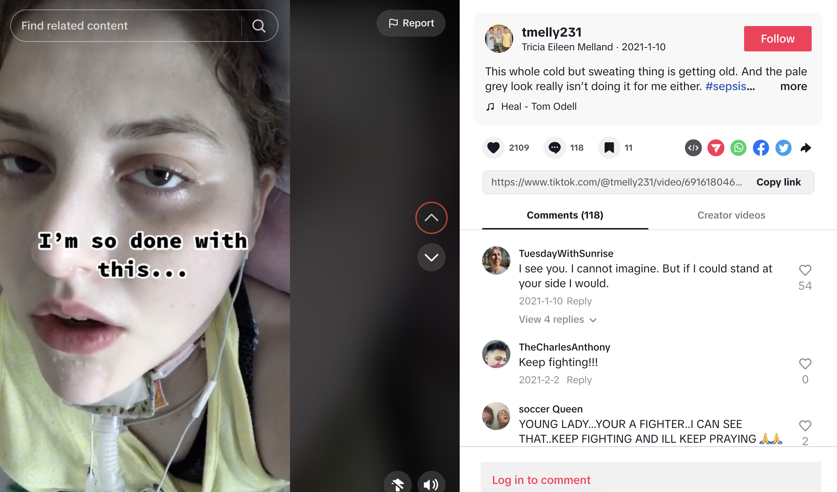Follow tmelly231
Viewport: 837px width, 492px height.
(x=778, y=39)
